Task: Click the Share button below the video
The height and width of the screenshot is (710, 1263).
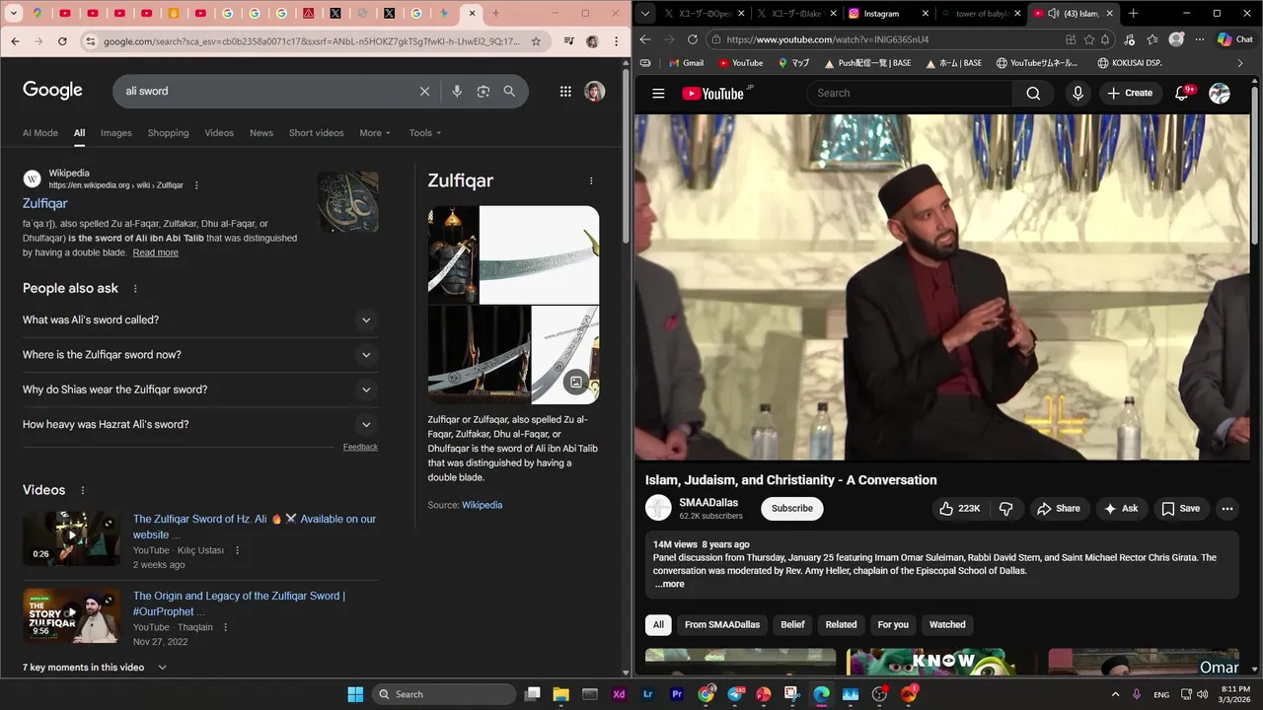Action: [x=1059, y=509]
